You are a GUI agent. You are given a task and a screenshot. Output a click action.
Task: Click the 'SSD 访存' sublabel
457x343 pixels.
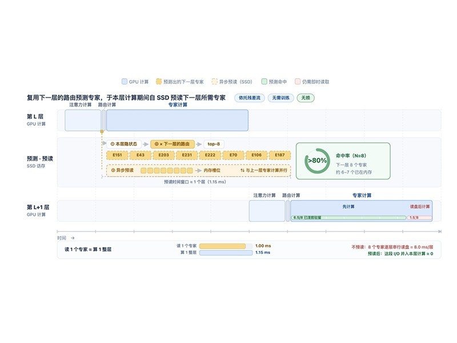(36, 166)
